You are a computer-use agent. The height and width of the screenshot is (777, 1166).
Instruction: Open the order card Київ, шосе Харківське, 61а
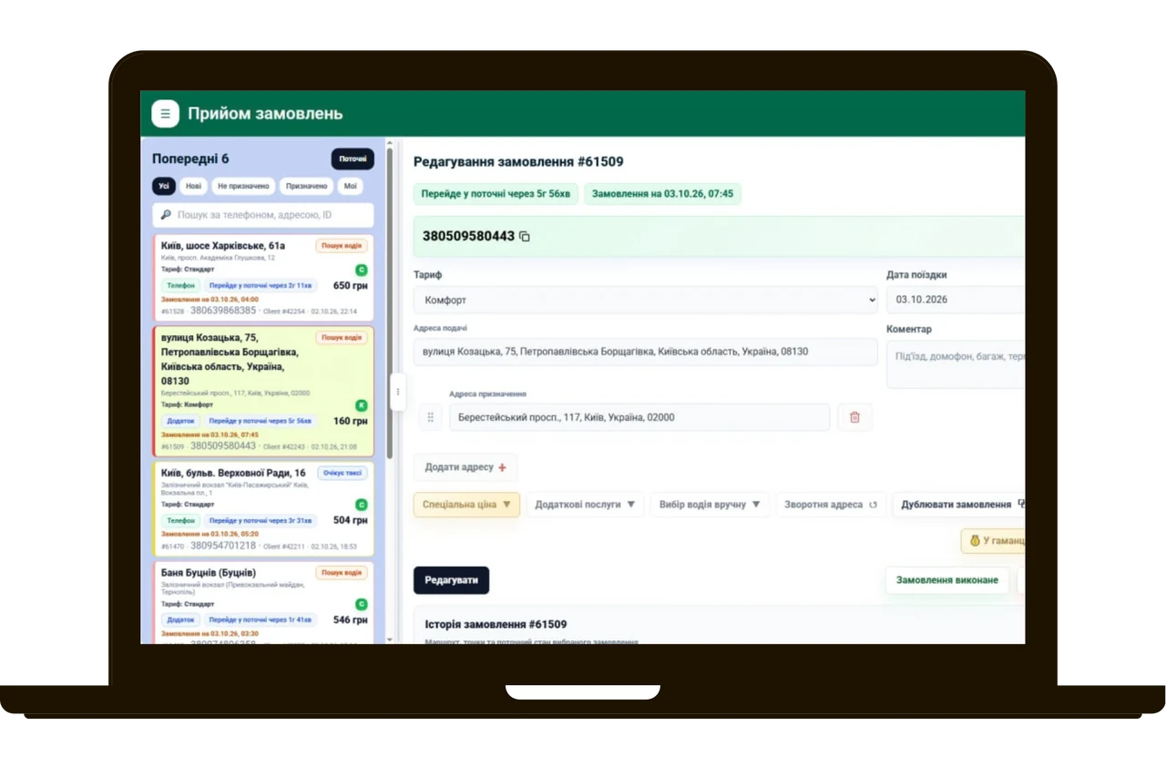coord(263,278)
